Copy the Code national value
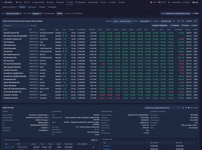Viewport: 202px width, 150px height. point(49,128)
